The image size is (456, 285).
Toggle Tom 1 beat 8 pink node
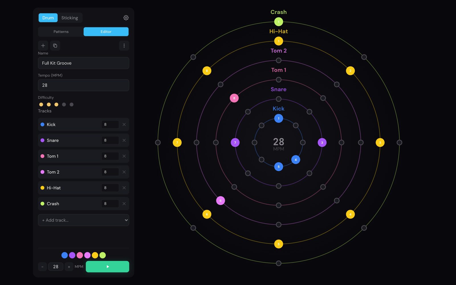(x=234, y=98)
